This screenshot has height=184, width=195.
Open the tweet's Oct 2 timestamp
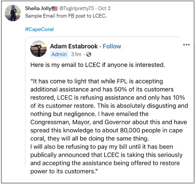[104, 9]
